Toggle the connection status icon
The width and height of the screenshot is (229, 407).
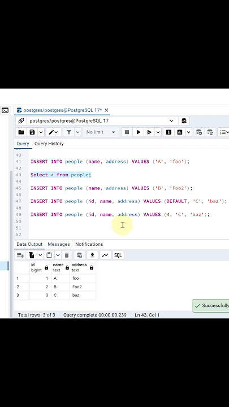click(x=21, y=121)
